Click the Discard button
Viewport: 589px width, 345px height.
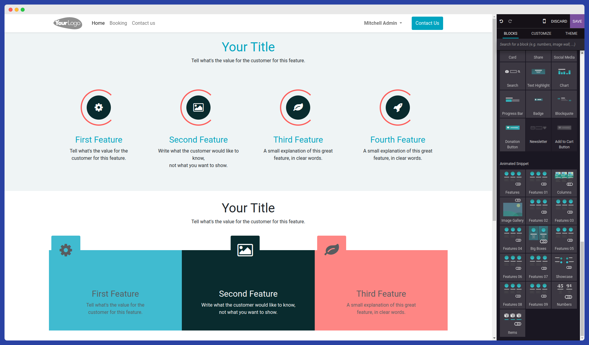click(x=559, y=21)
